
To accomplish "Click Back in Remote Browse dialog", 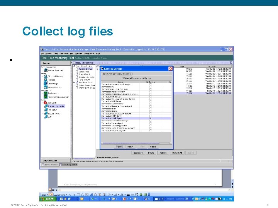I will 119,147.
